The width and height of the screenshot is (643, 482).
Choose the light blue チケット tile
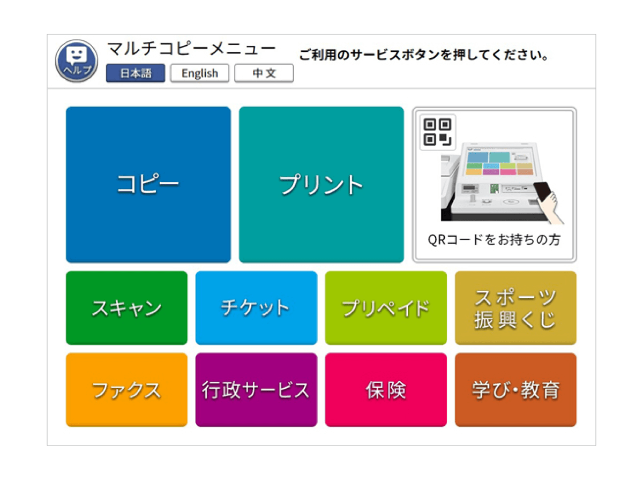(x=256, y=308)
